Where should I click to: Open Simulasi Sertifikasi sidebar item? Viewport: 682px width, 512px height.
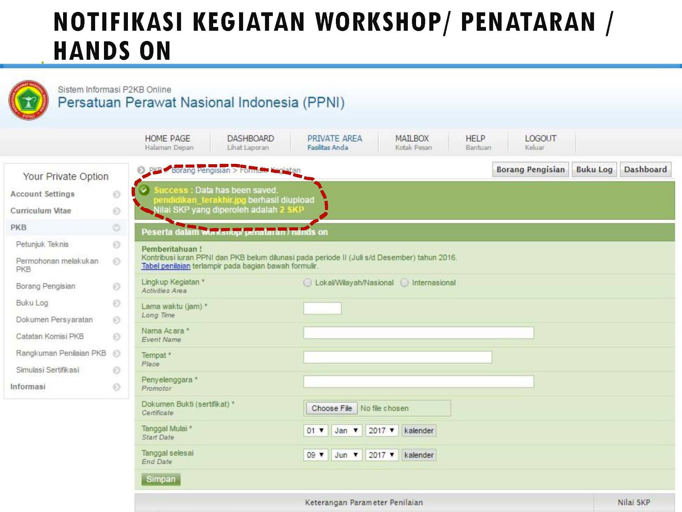pos(48,370)
